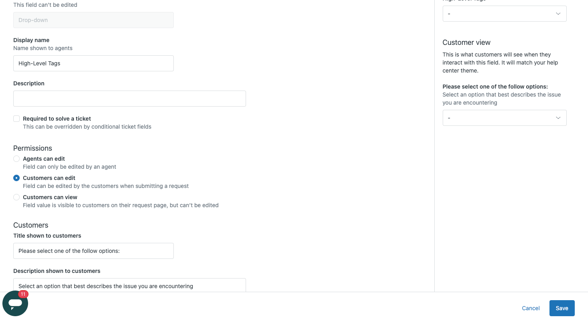The height and width of the screenshot is (323, 588).
Task: Click Description shown to customers text box
Action: click(x=129, y=285)
